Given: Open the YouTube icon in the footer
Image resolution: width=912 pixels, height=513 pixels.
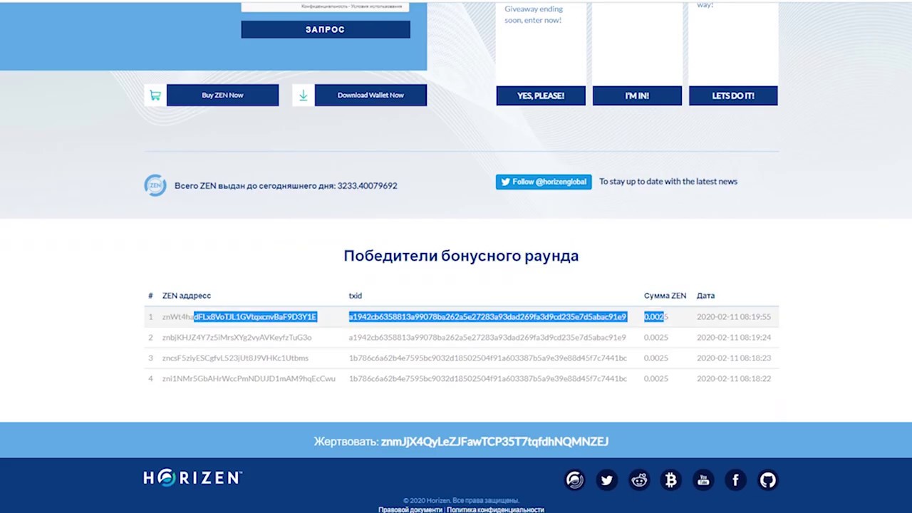Looking at the screenshot, I should [703, 480].
